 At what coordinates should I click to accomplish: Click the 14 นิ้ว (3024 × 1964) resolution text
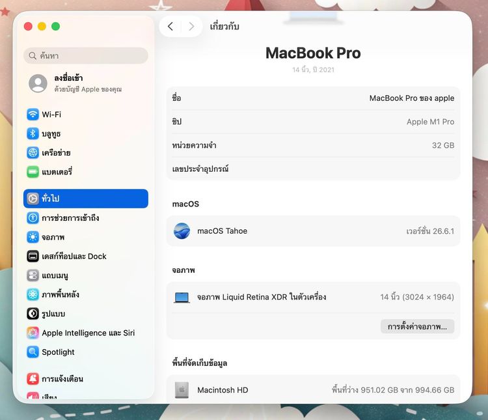[417, 297]
